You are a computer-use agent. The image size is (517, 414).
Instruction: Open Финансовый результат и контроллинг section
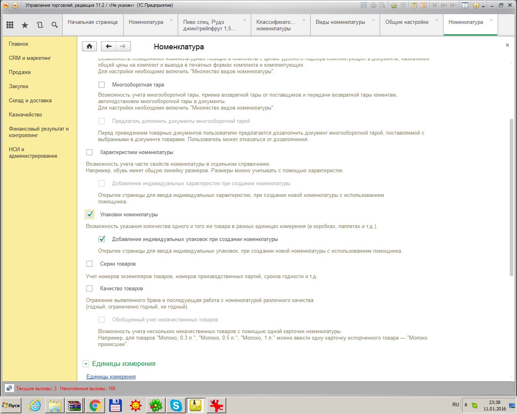[39, 132]
